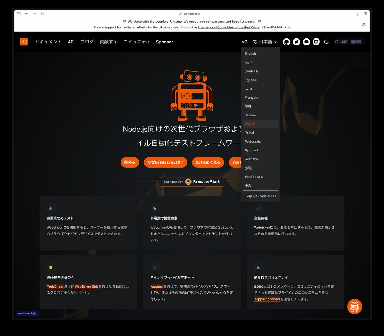Select Italiano in language menu
The height and width of the screenshot is (336, 384).
coord(260,115)
